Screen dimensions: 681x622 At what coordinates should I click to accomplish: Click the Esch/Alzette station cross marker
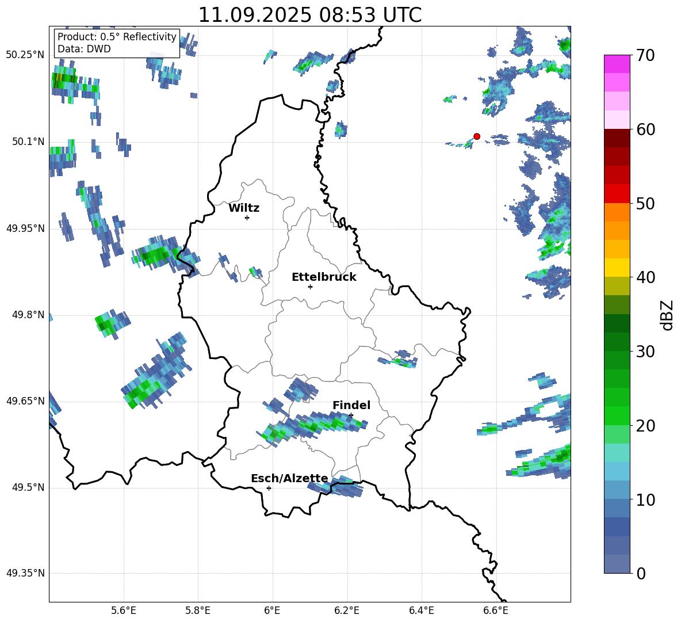[x=269, y=488]
